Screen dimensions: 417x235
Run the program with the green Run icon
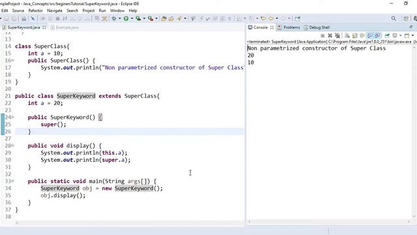pyautogui.click(x=126, y=18)
